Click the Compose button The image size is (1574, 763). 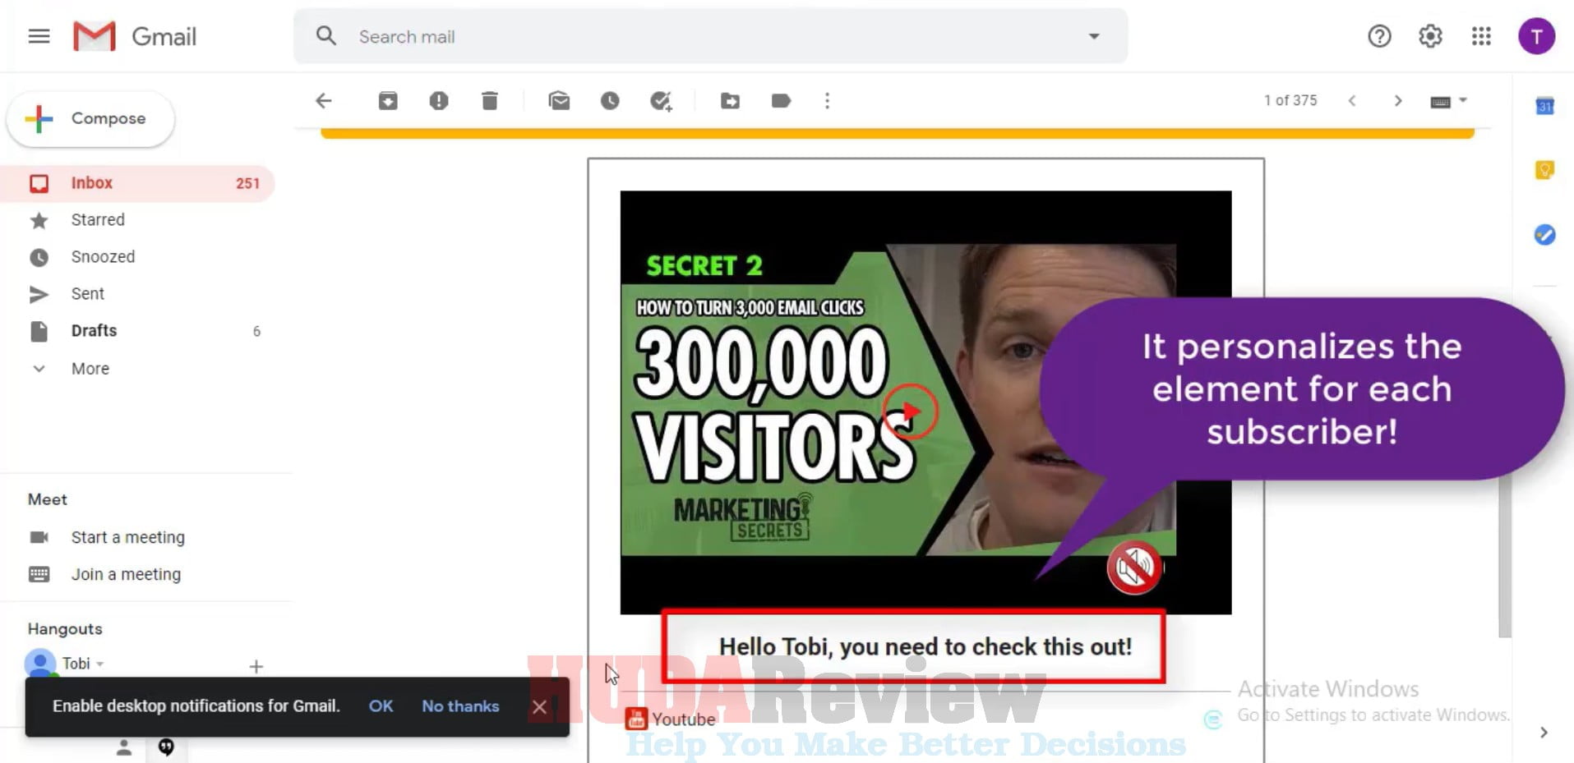[90, 118]
